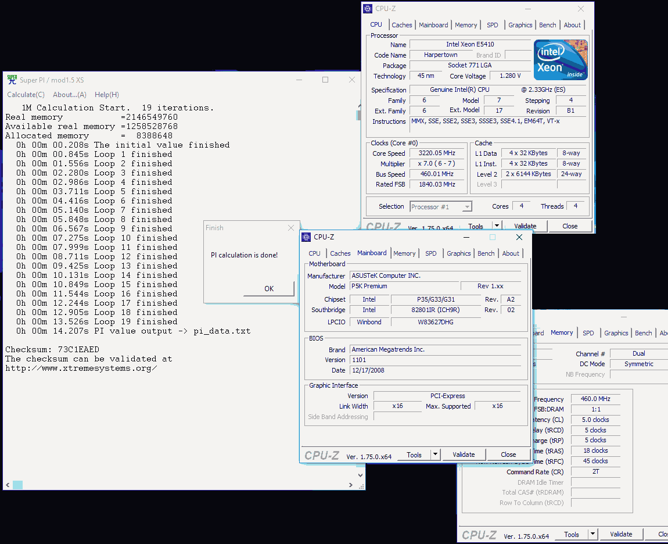Select the Bench tab in the Memory CPU-Z window

[643, 333]
